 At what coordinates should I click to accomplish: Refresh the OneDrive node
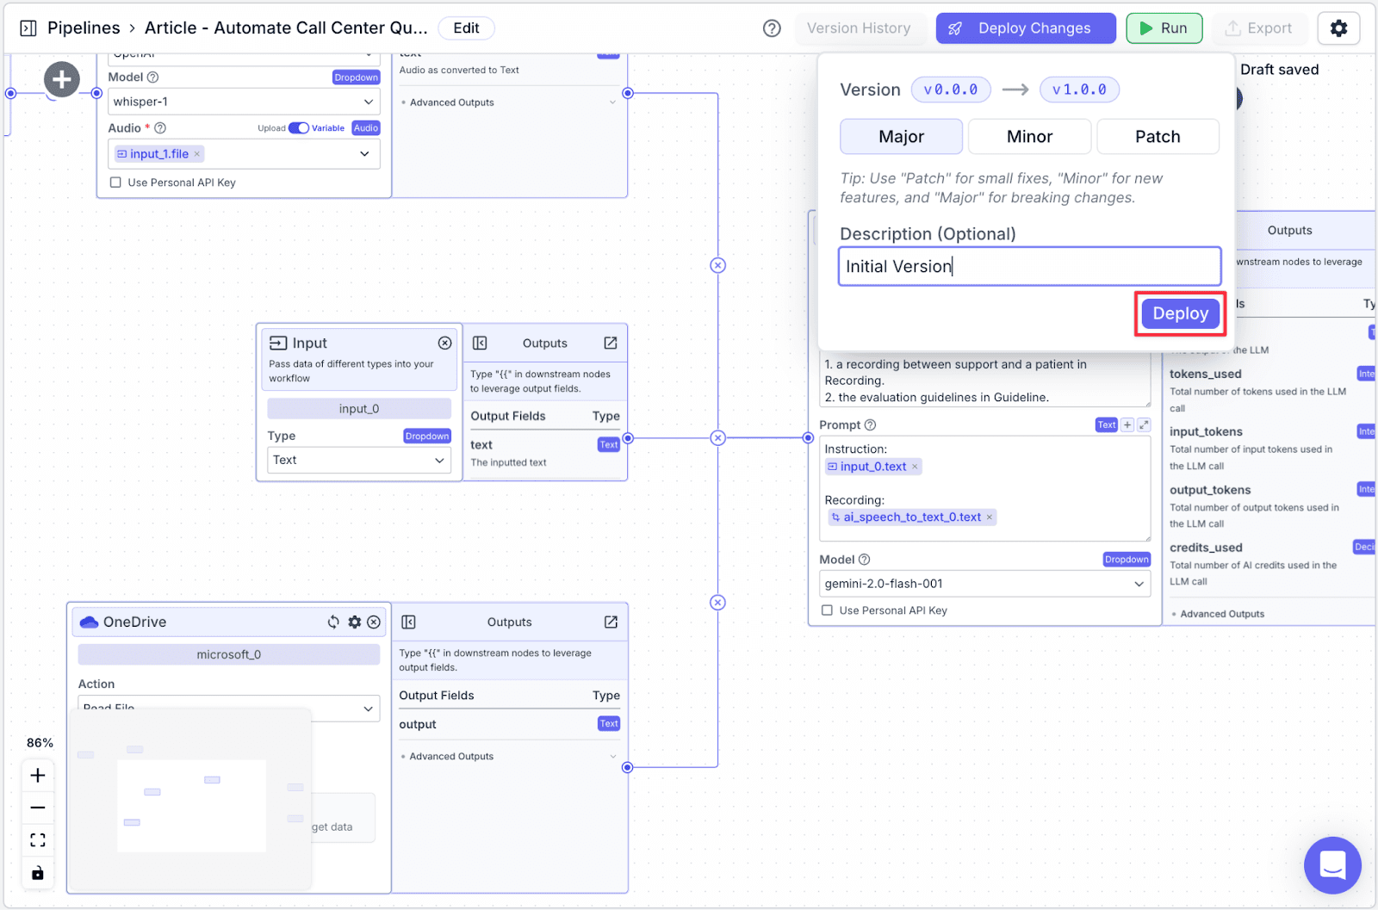[333, 622]
